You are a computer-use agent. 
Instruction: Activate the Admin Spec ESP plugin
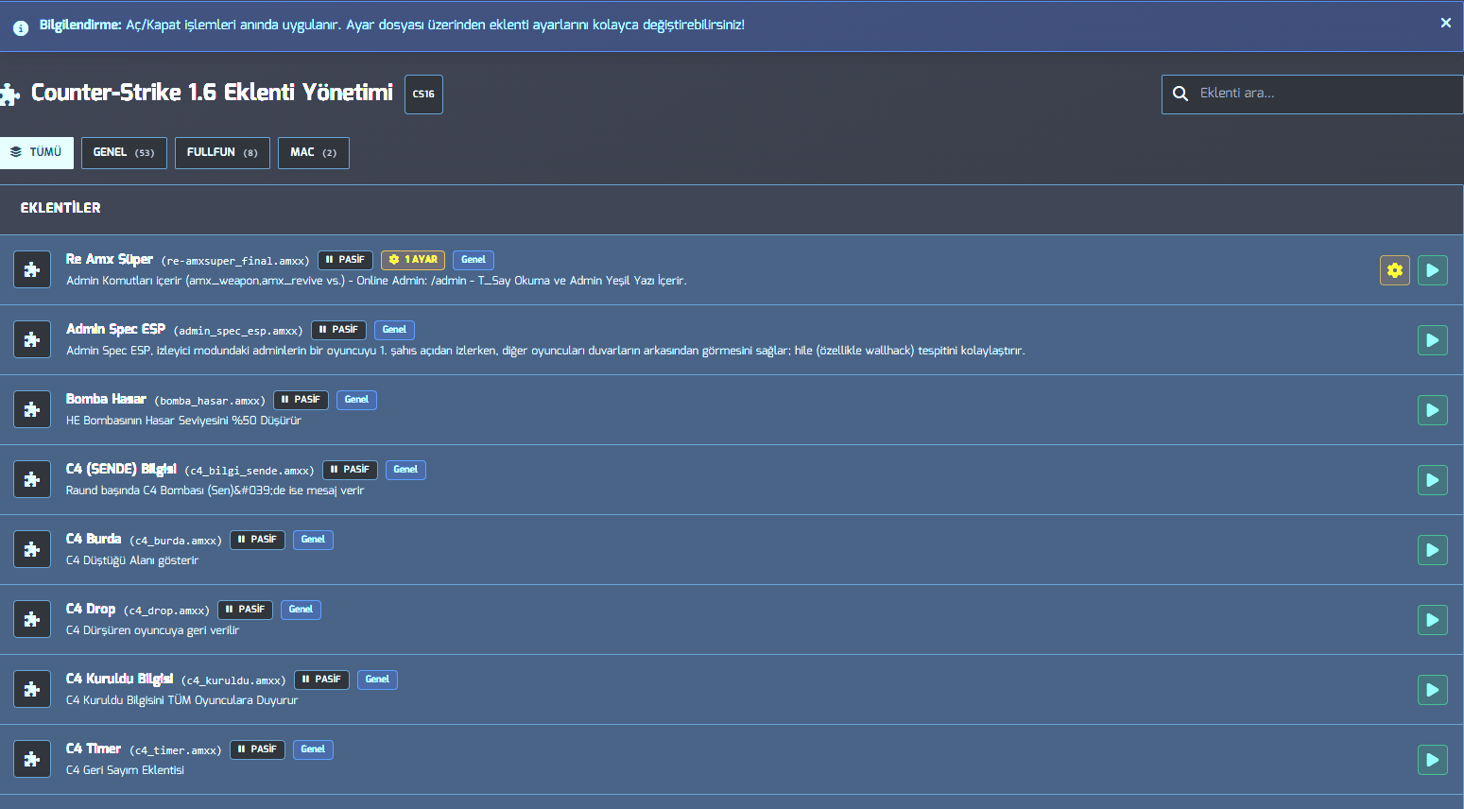click(1433, 340)
